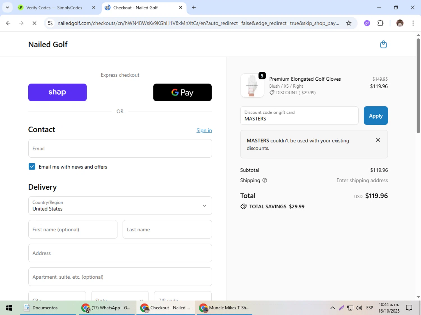The image size is (421, 315).
Task: Click the Enter shipping address text
Action: 362,180
